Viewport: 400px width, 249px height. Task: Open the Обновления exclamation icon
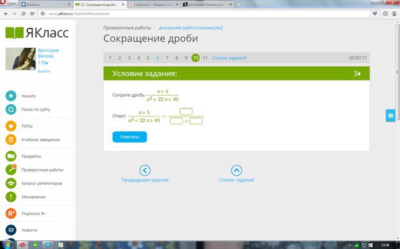pos(11,197)
